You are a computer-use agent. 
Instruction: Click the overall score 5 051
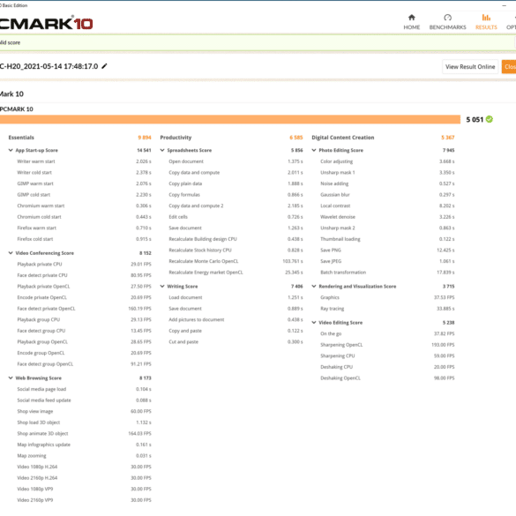[475, 119]
